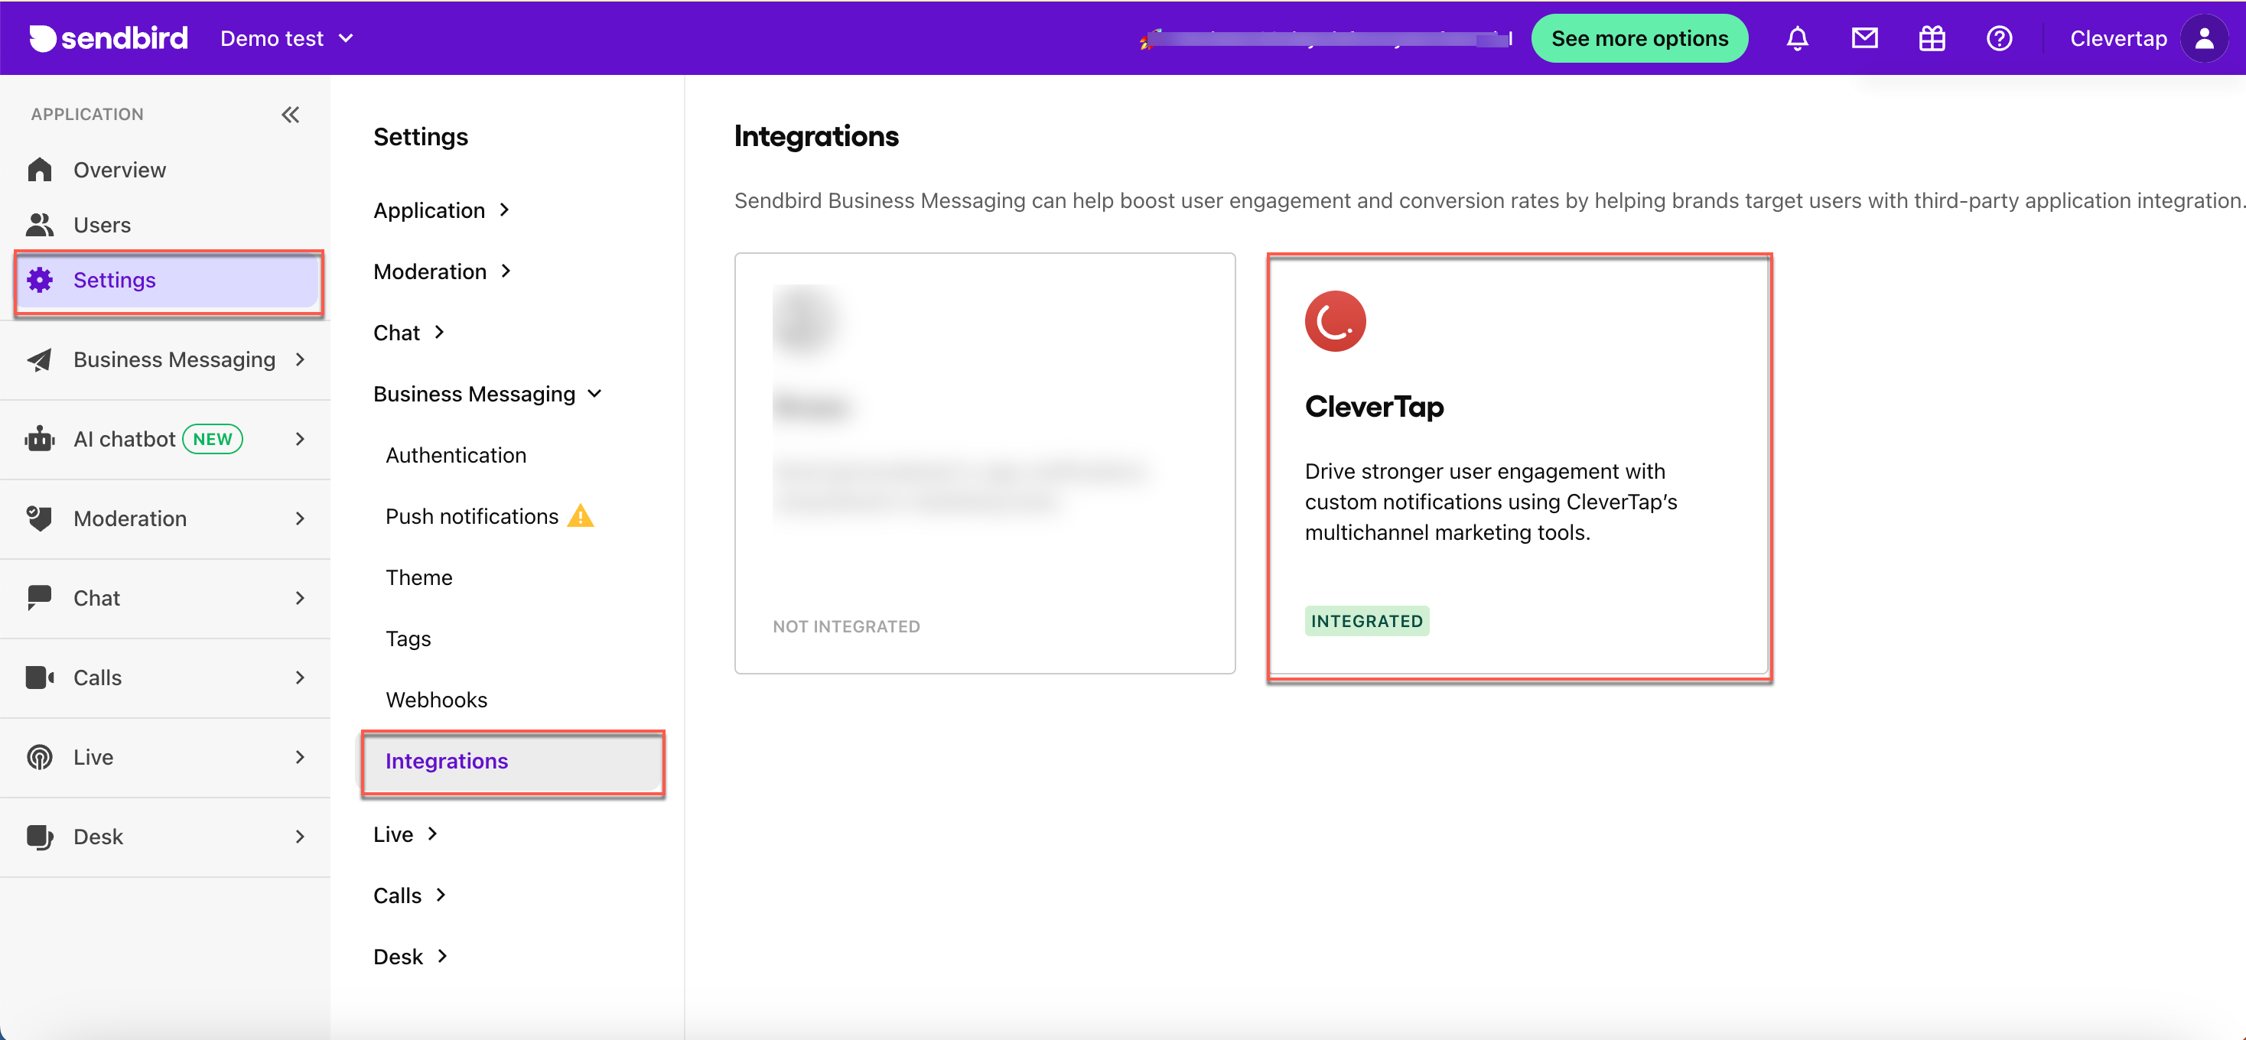Click the gift box icon
The height and width of the screenshot is (1040, 2246).
(x=1932, y=38)
